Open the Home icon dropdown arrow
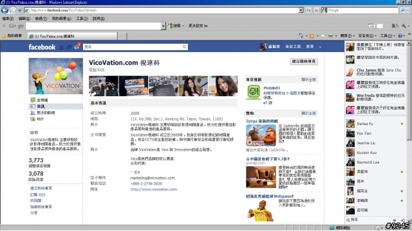Viewport: 412px width, 231px height. tap(306, 36)
